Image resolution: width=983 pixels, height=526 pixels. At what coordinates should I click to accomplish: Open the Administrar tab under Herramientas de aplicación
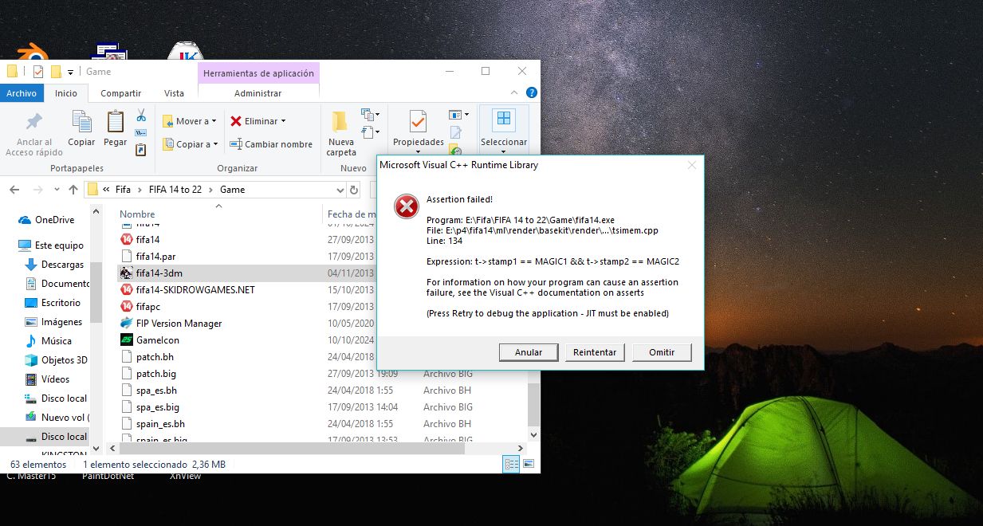[x=258, y=93]
